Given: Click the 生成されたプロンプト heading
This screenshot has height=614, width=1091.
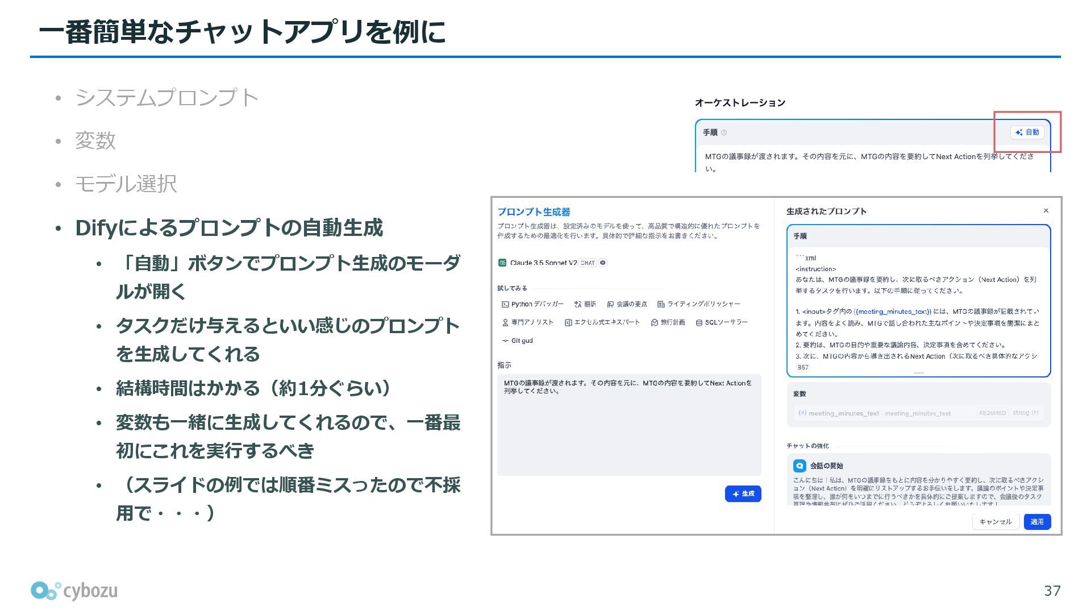Looking at the screenshot, I should [x=826, y=211].
